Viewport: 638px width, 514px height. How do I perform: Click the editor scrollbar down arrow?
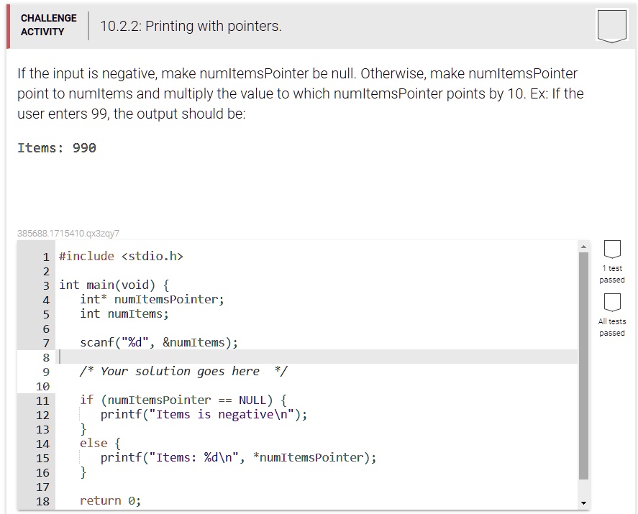click(583, 503)
